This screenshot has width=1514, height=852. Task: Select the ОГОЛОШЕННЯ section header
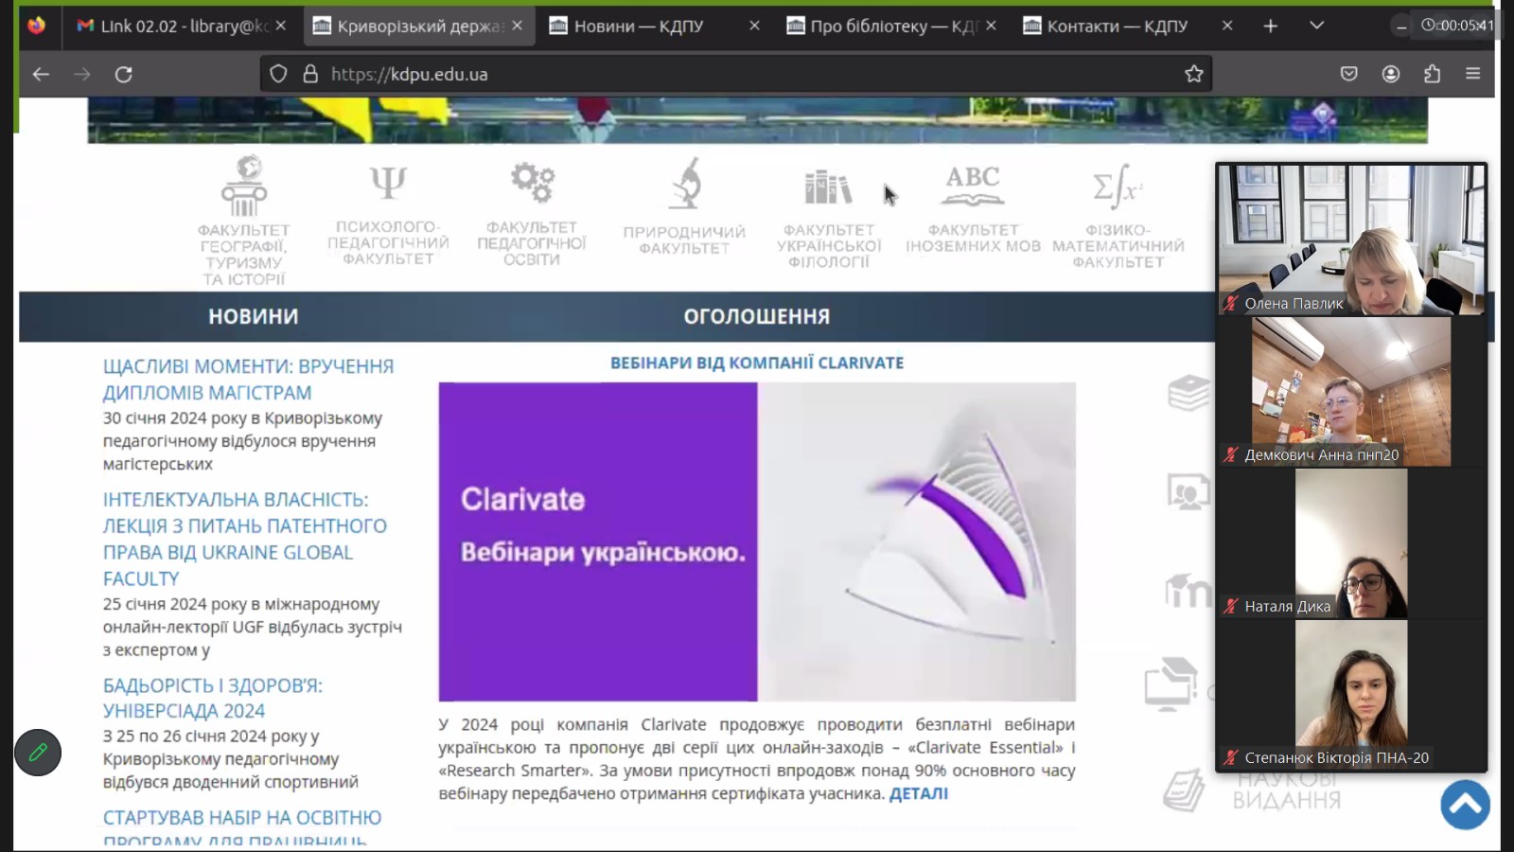pyautogui.click(x=756, y=316)
